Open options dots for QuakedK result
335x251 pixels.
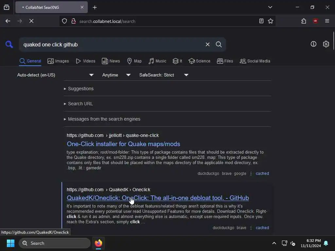[251, 228]
